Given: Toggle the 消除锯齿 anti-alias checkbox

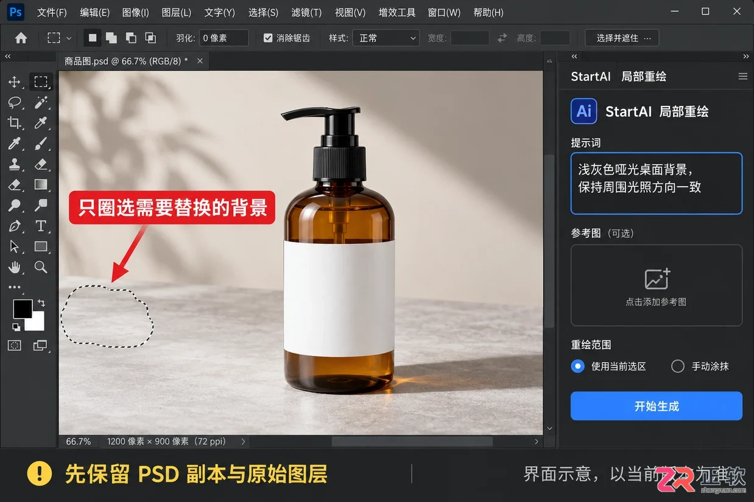Looking at the screenshot, I should coord(268,38).
